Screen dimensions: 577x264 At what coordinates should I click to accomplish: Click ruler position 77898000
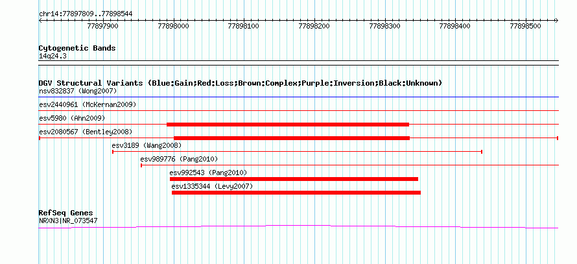tap(173, 26)
